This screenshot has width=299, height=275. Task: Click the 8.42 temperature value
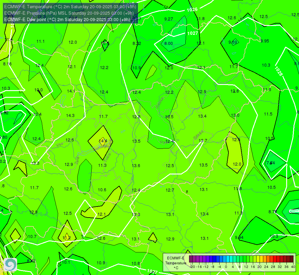pos(31,261)
